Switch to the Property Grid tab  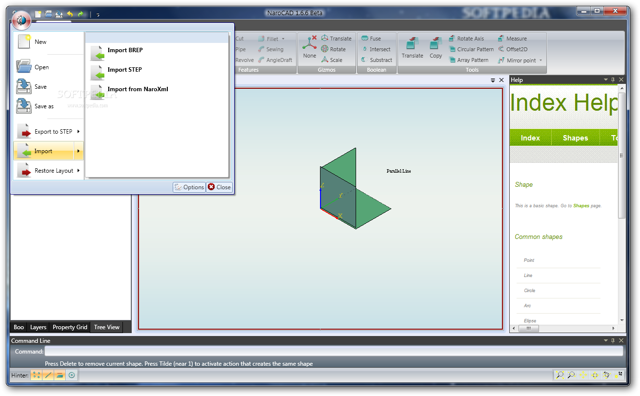click(70, 327)
